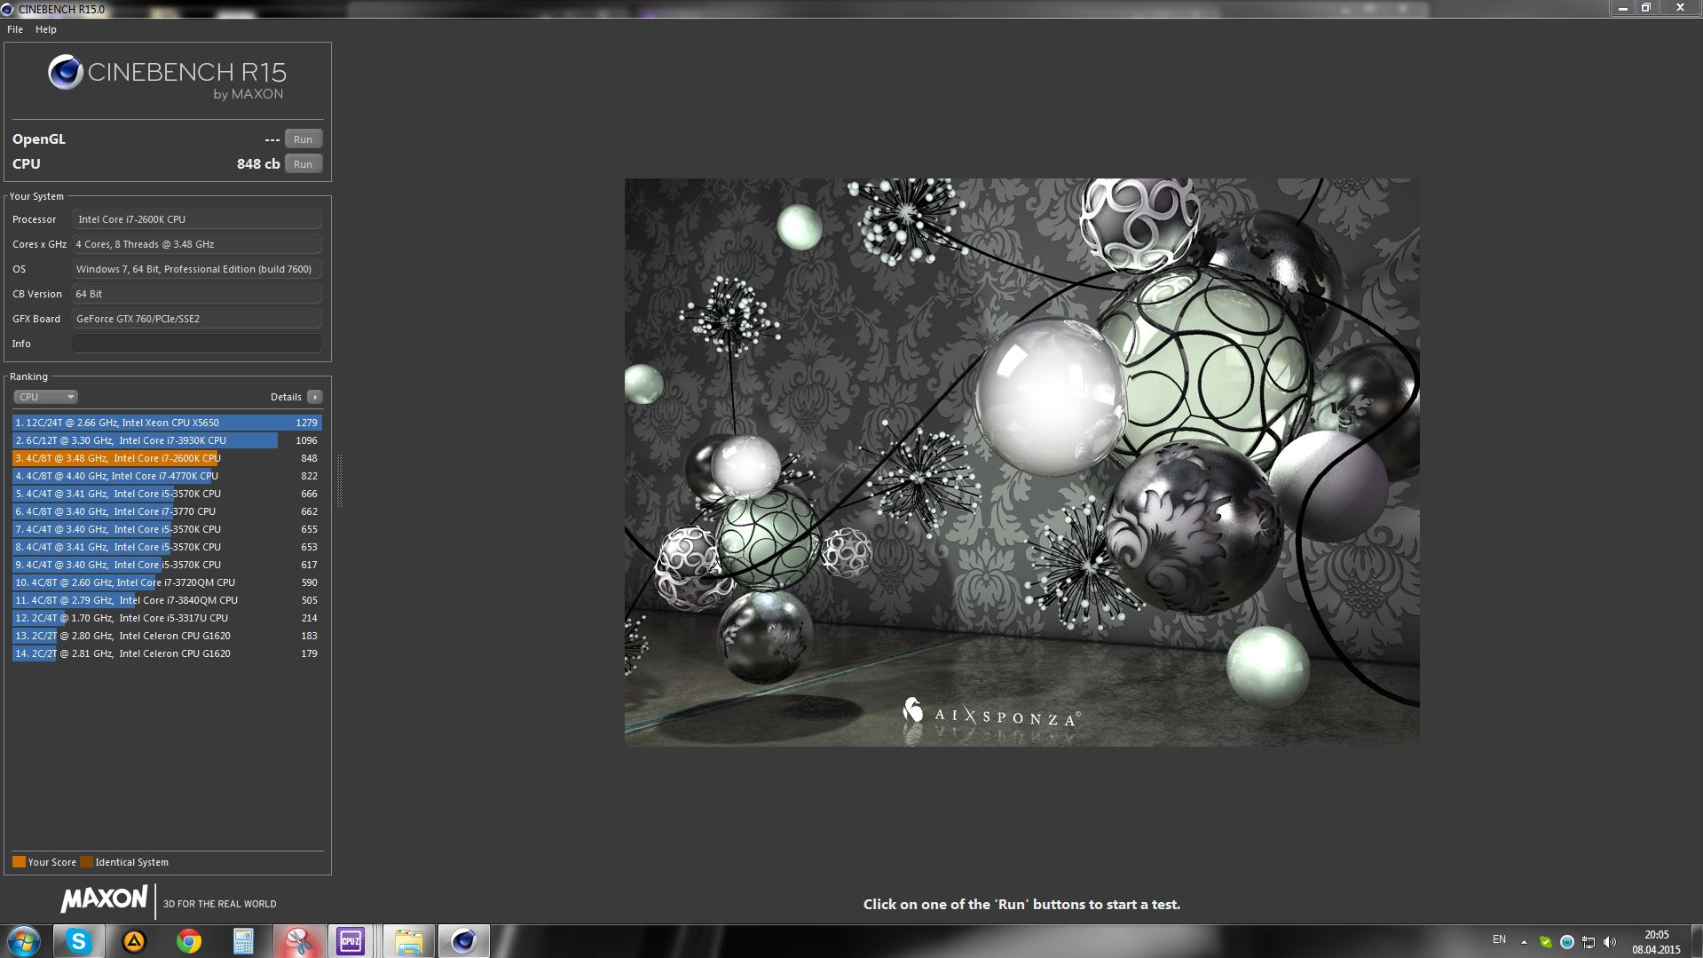Open CPU-Z from the taskbar
The height and width of the screenshot is (958, 1703).
point(351,941)
